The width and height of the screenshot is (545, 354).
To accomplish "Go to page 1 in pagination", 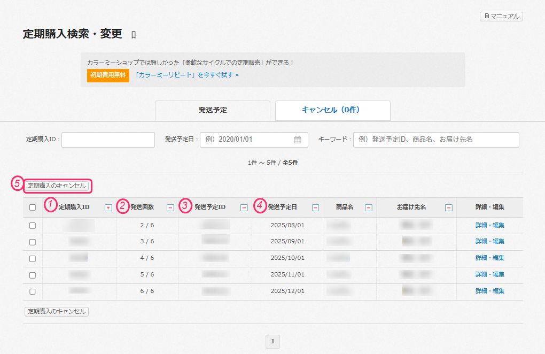I will pos(272,341).
